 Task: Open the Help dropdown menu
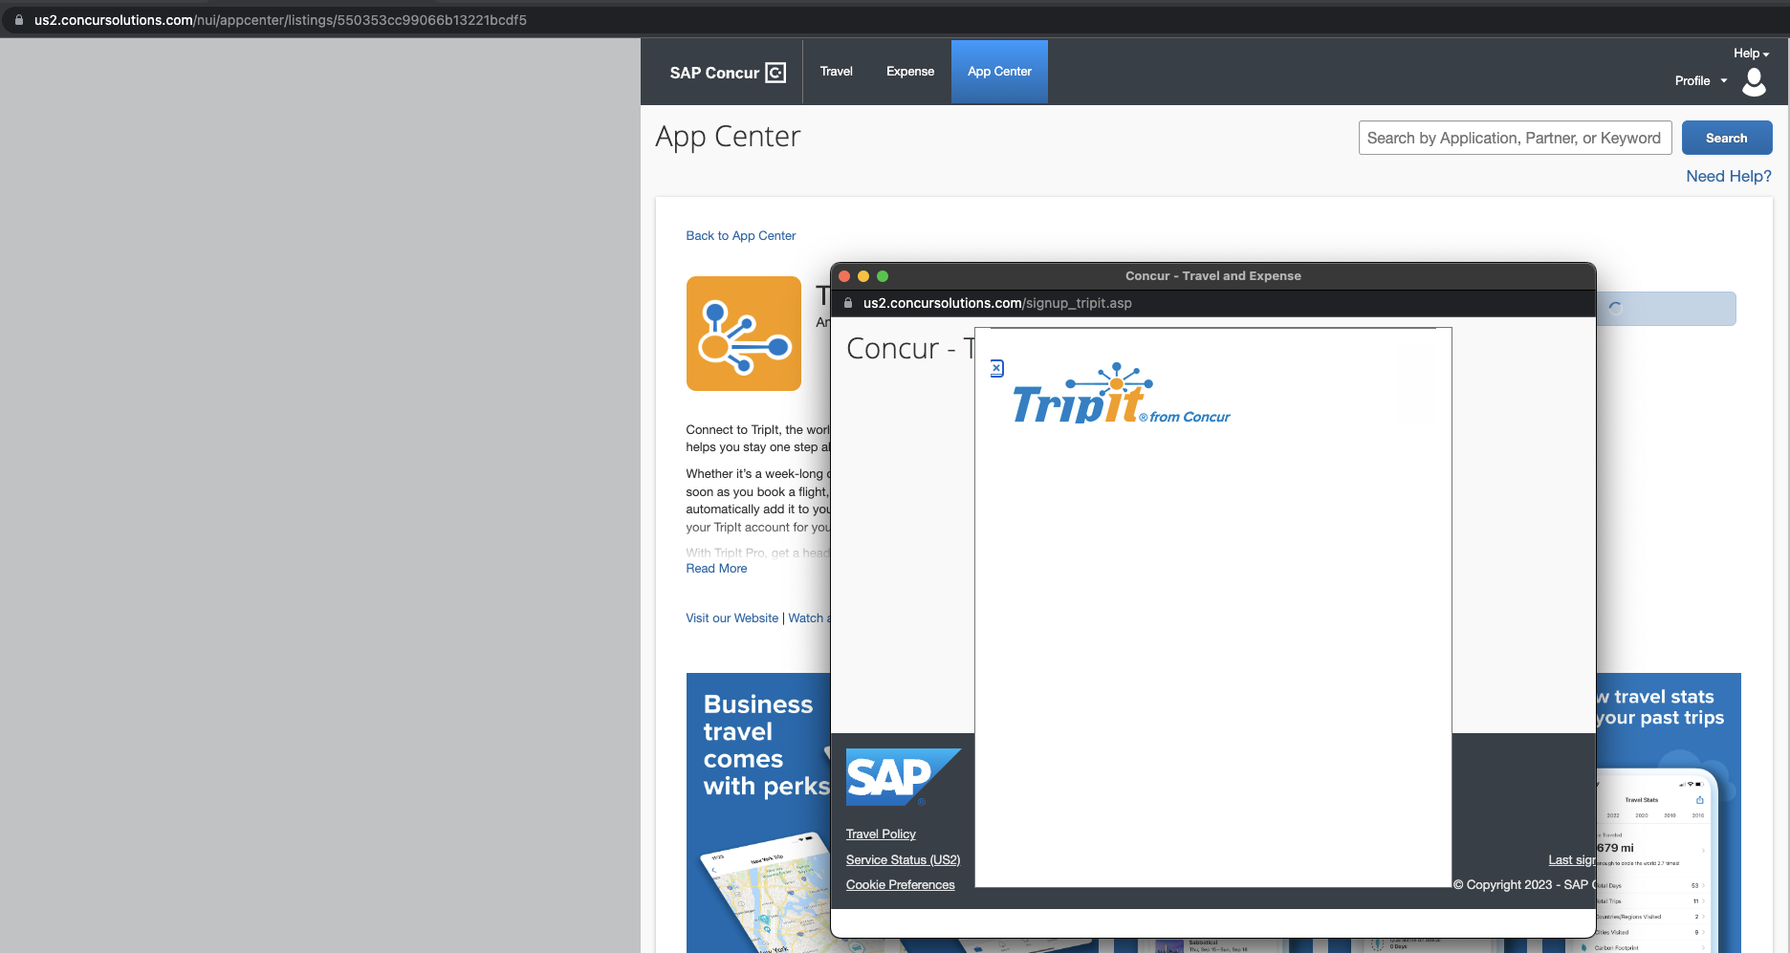click(1751, 54)
